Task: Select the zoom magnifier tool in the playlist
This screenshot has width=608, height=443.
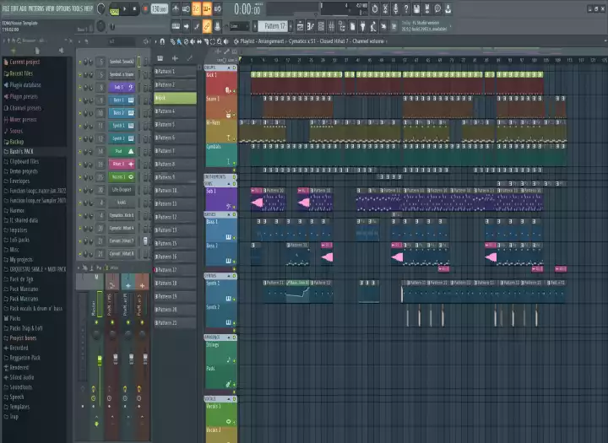Action: pyautogui.click(x=220, y=41)
